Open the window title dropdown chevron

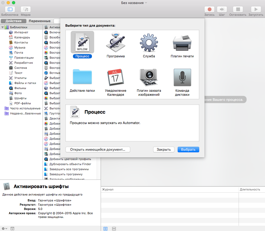[x=146, y=3]
